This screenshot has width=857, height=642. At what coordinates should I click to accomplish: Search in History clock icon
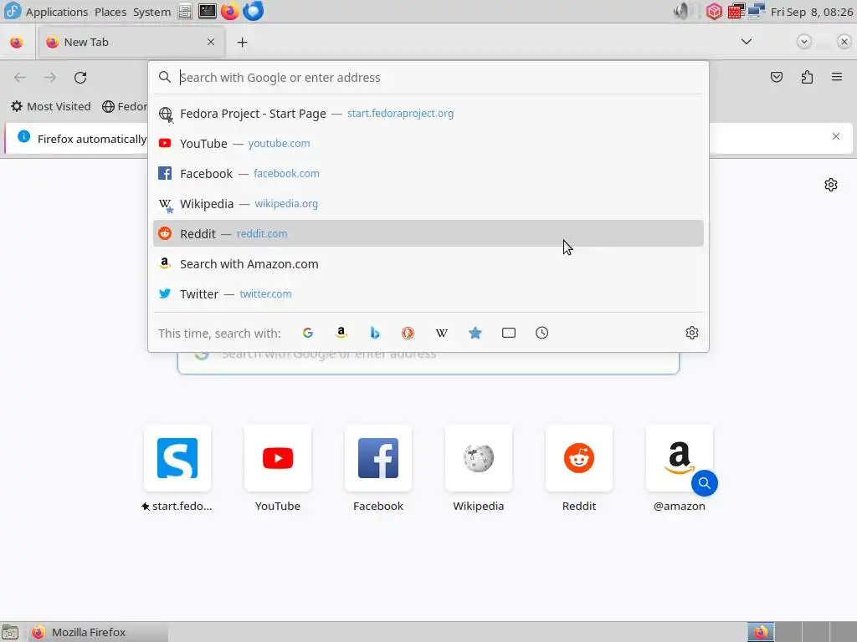[x=541, y=333]
